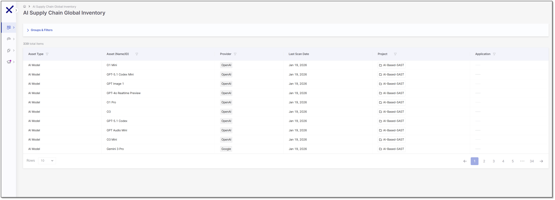Open the plug integrations sidebar icon
The width and height of the screenshot is (555, 200).
[x=9, y=51]
